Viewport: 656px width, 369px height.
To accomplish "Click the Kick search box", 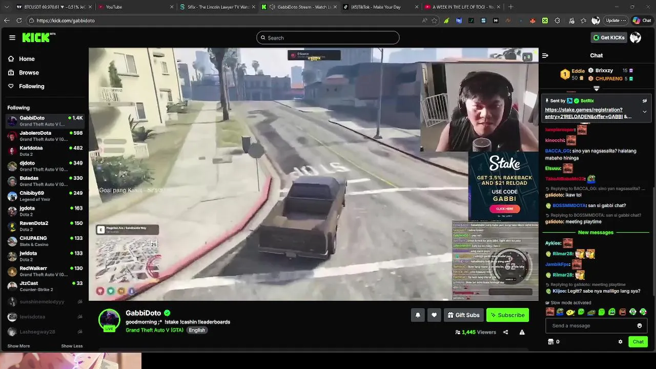I will pos(328,37).
